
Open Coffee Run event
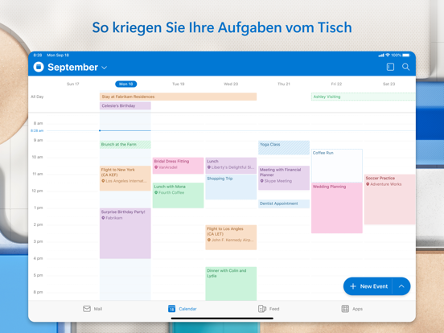[337, 166]
